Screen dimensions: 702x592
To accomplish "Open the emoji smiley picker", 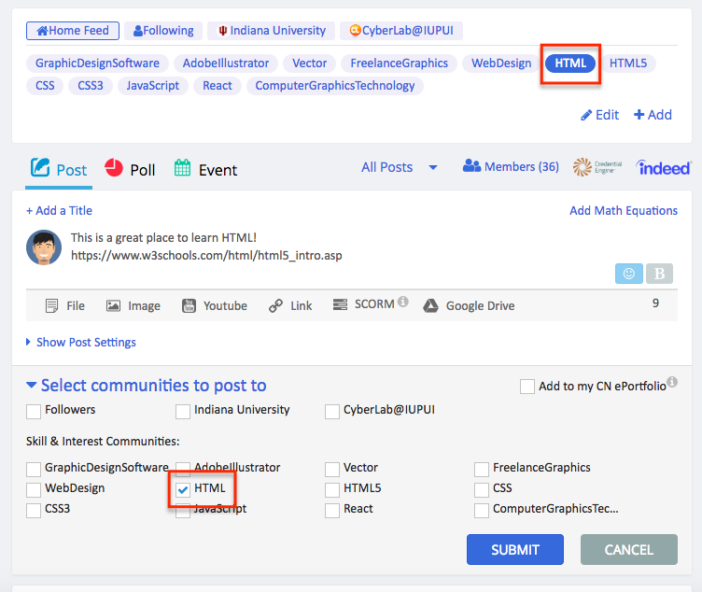I will tap(629, 274).
